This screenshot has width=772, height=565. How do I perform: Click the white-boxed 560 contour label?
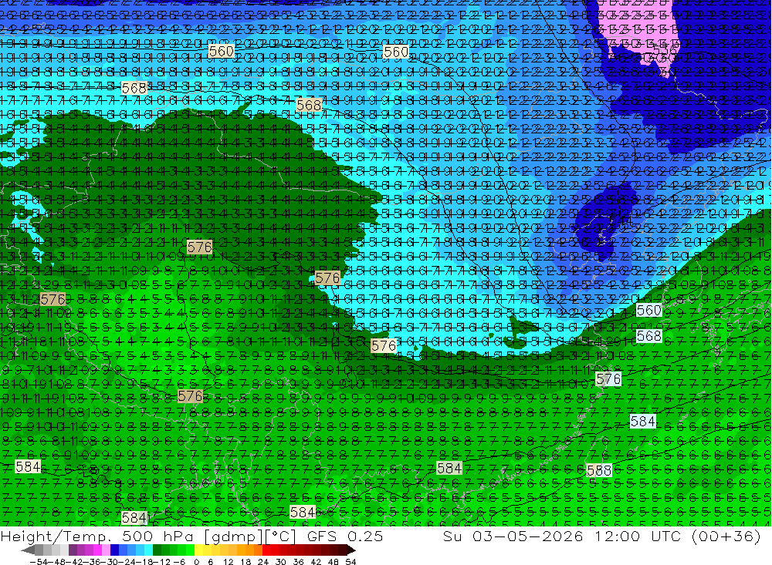click(x=649, y=311)
